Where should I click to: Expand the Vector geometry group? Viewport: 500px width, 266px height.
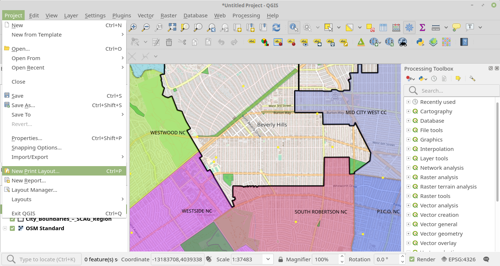[408, 234]
